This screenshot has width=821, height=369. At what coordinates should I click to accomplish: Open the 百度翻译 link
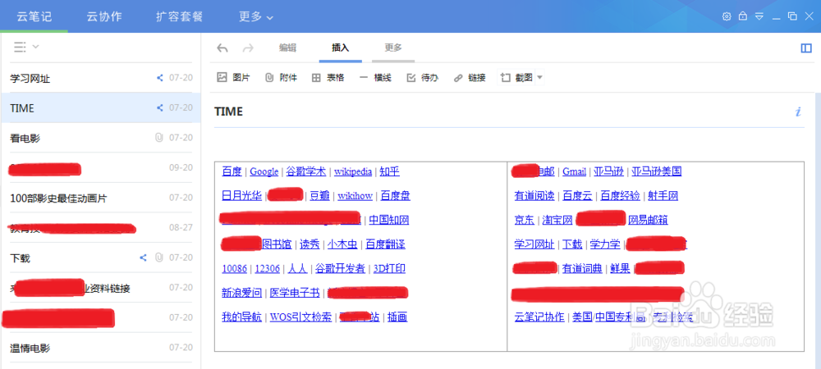[385, 244]
